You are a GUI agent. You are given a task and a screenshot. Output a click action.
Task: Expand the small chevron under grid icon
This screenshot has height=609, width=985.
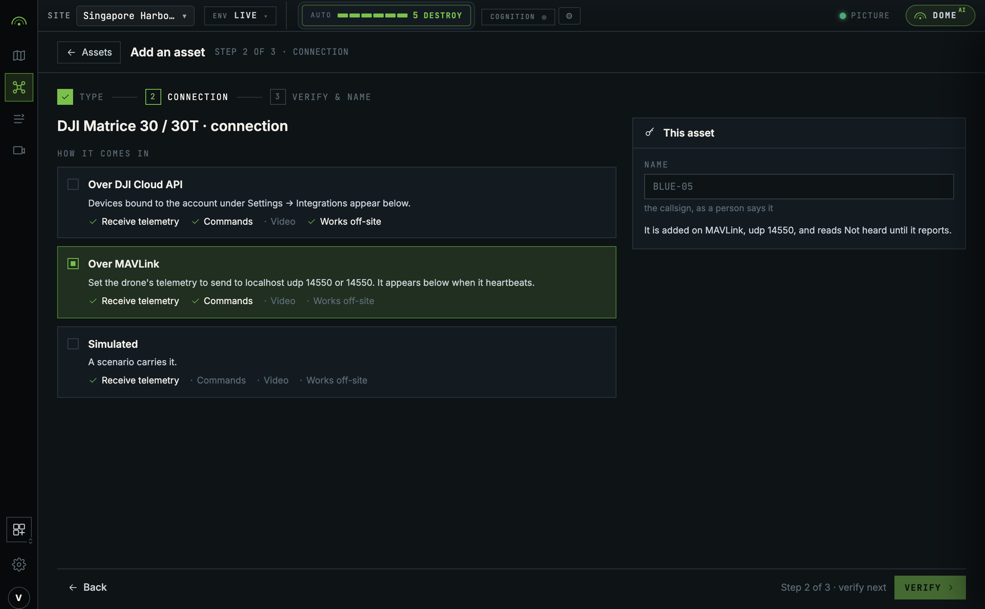pyautogui.click(x=30, y=541)
